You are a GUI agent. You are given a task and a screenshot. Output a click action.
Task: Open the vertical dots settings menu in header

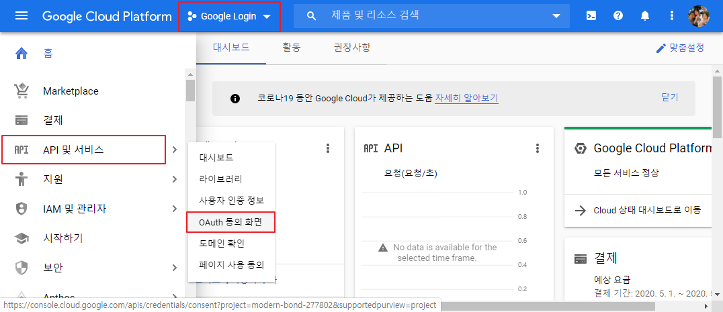(671, 16)
